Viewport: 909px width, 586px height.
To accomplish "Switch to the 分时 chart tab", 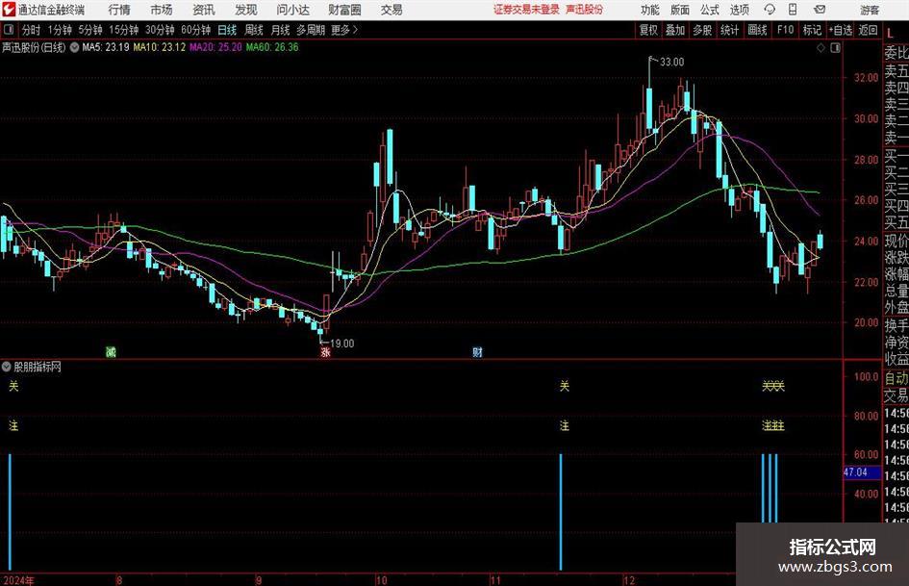I will coord(32,30).
